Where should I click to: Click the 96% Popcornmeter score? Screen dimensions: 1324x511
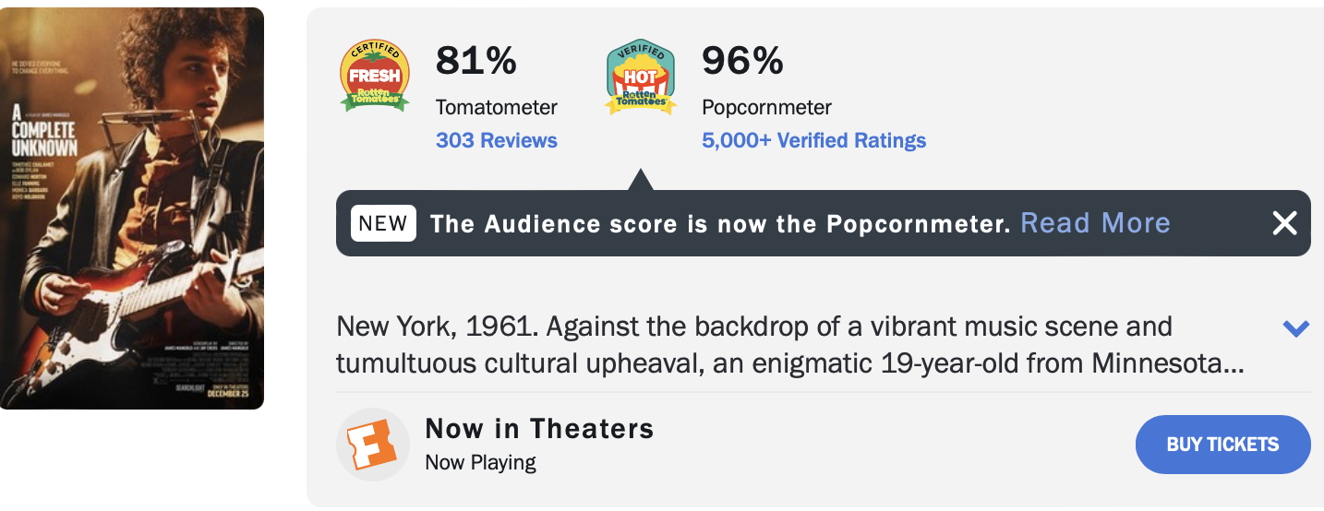pyautogui.click(x=742, y=61)
